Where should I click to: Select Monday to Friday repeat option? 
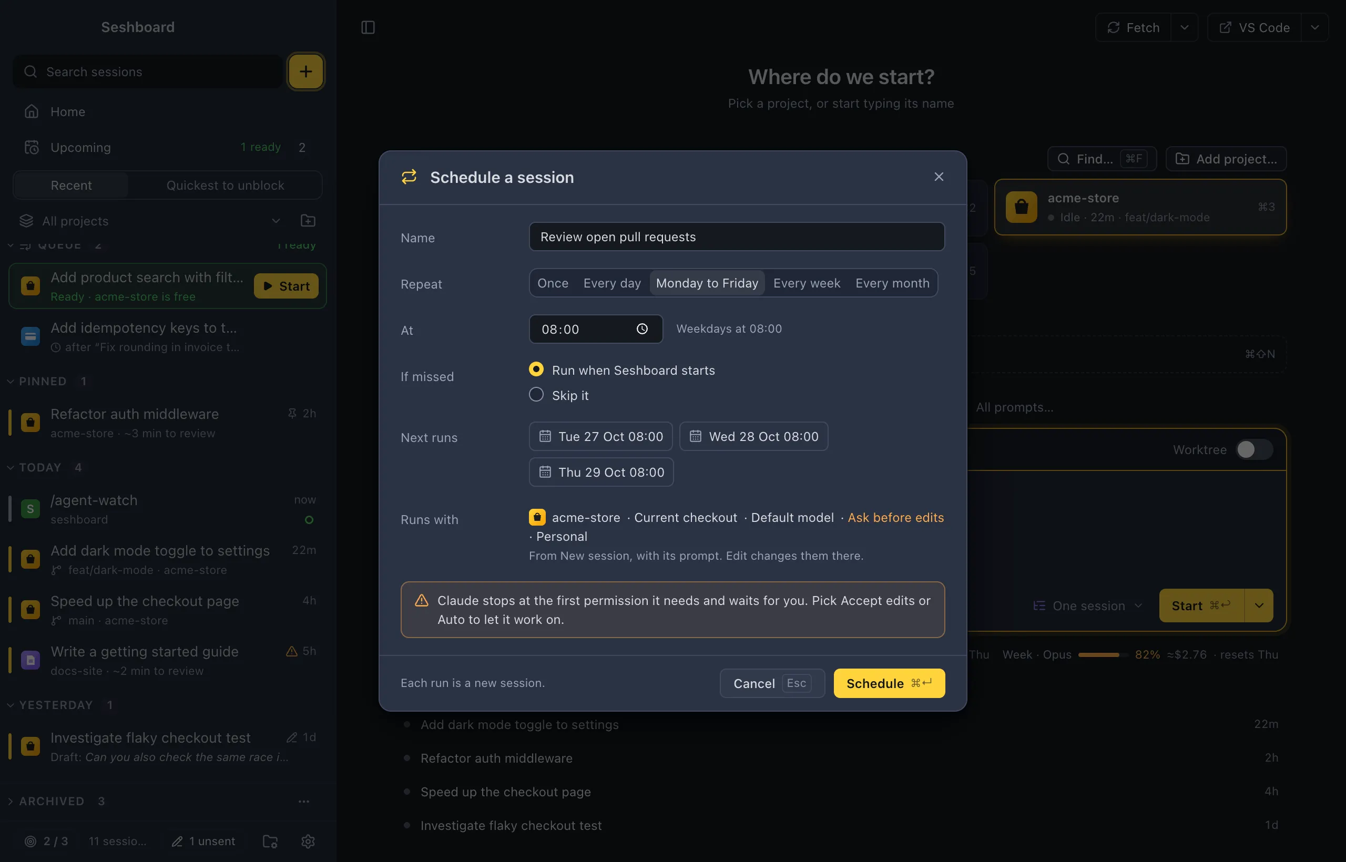(707, 283)
